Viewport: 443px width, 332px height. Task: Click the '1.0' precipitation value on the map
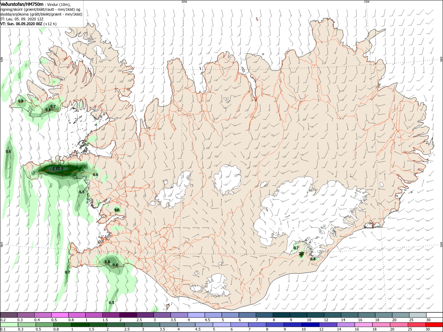click(x=117, y=210)
